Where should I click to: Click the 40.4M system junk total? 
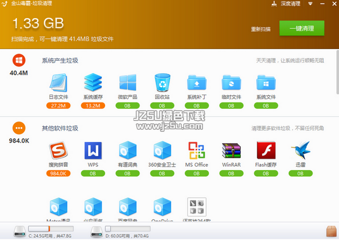[19, 73]
